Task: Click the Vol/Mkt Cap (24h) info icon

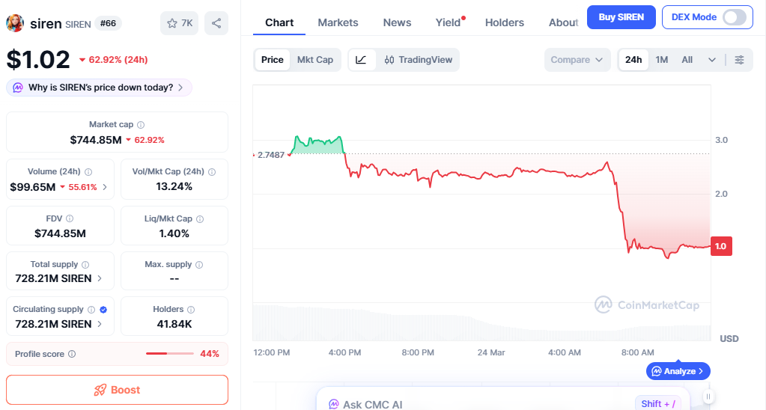Action: [x=212, y=172]
